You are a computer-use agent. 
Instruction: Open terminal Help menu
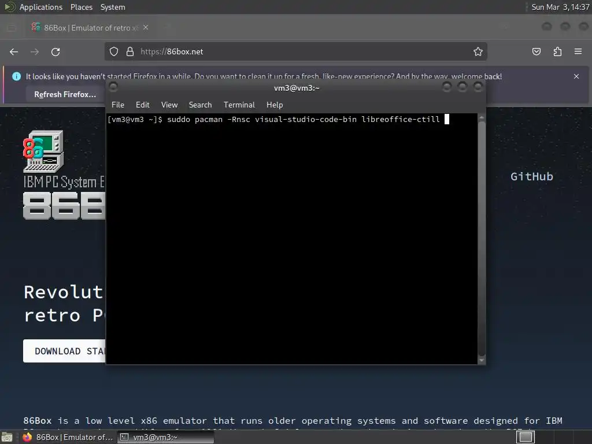tap(275, 105)
